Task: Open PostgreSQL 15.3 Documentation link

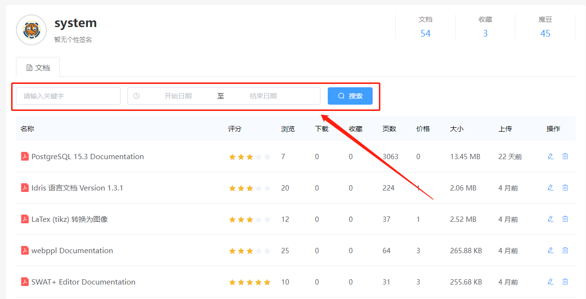Action: (x=87, y=156)
